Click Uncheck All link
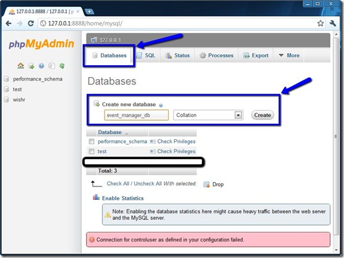This screenshot has width=344, height=258. tap(148, 184)
